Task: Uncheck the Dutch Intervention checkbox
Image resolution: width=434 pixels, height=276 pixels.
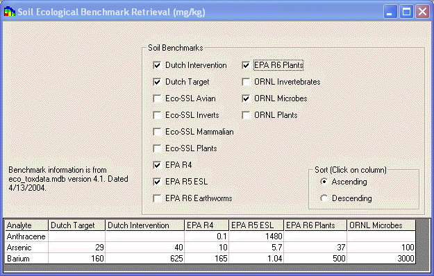Action: tap(157, 65)
